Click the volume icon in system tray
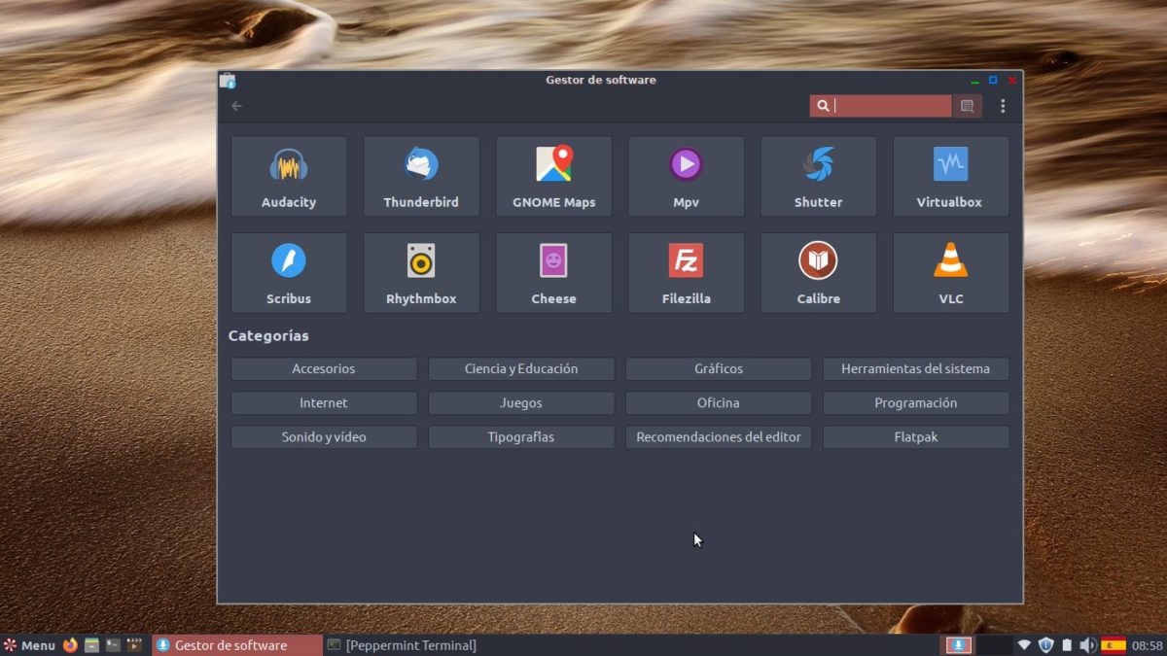This screenshot has height=656, width=1167. 1087,645
